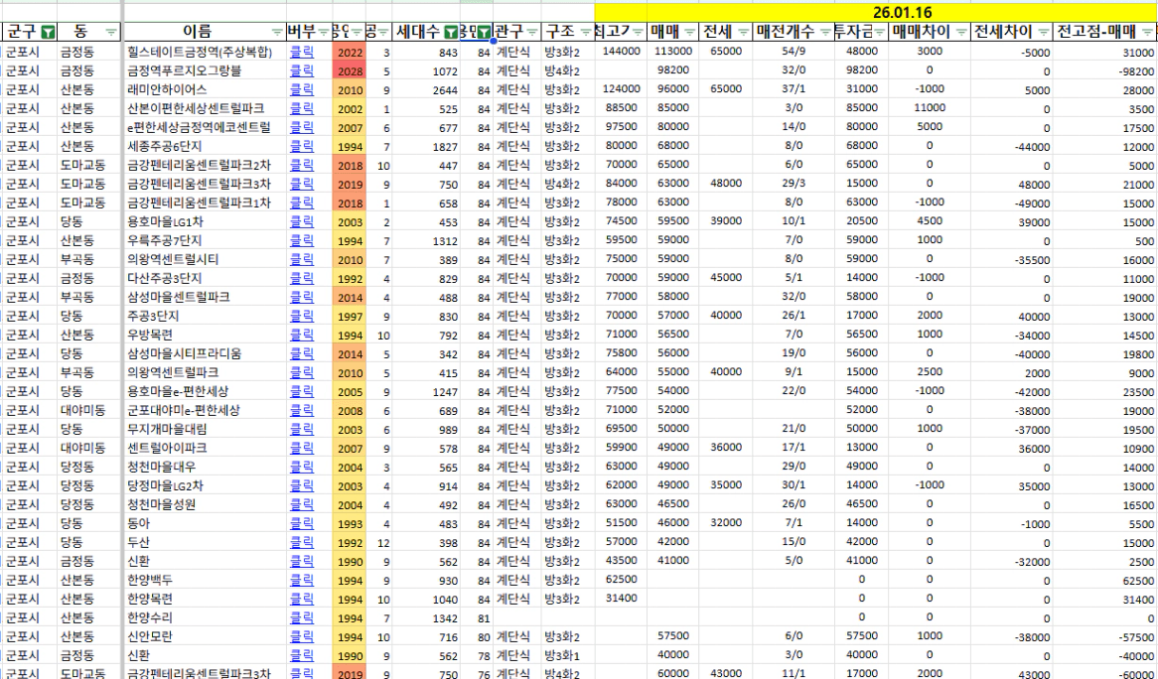
Task: Open filter menu for 동 column
Action: [111, 32]
